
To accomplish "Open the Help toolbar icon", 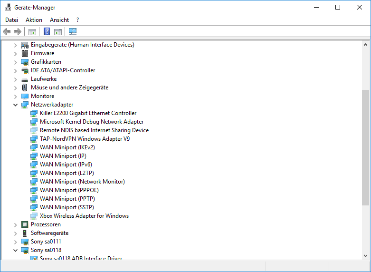I will point(47,31).
